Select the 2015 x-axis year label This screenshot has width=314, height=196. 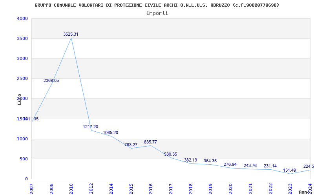pos(131,189)
